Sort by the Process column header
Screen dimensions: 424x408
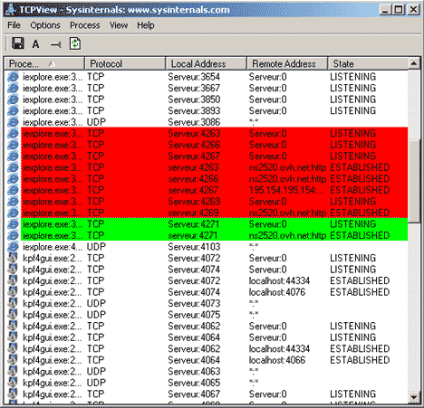[x=44, y=63]
